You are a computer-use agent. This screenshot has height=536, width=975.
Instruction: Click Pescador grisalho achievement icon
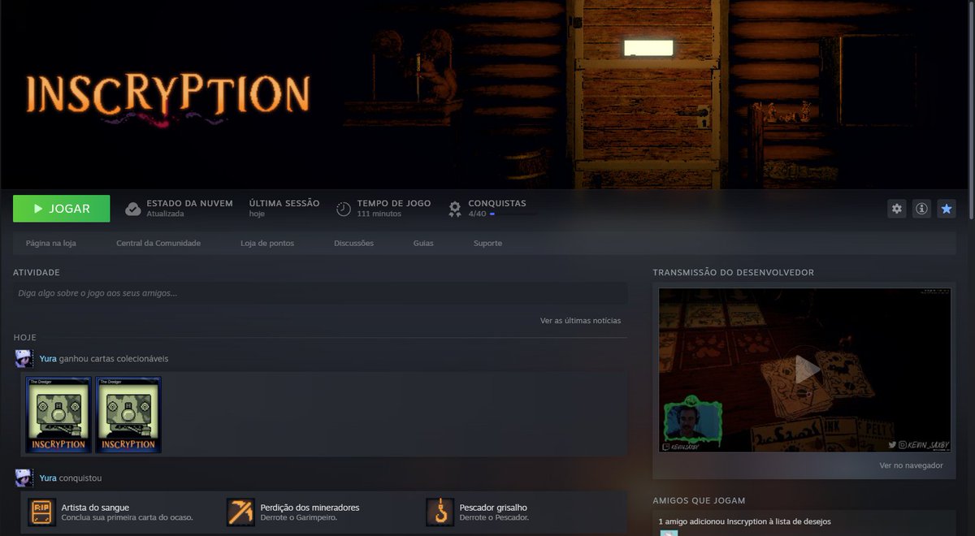tap(440, 512)
